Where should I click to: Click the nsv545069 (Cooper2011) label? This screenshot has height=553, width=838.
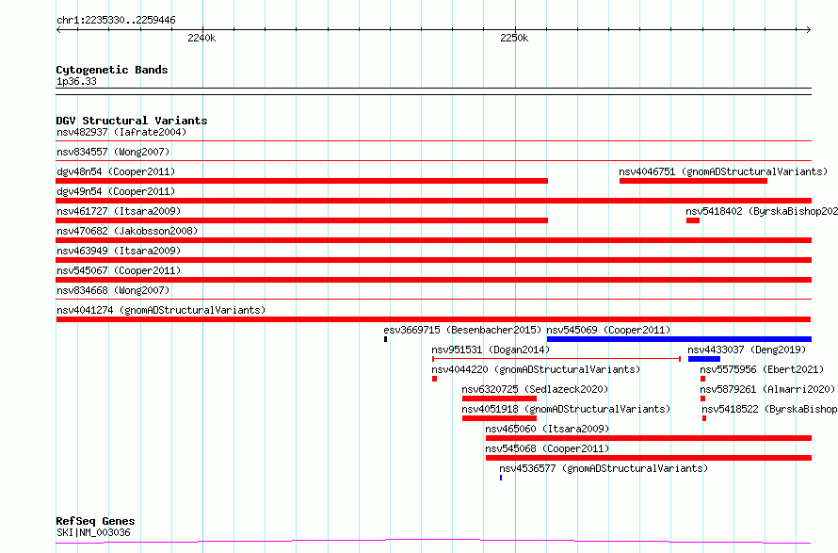(x=608, y=330)
